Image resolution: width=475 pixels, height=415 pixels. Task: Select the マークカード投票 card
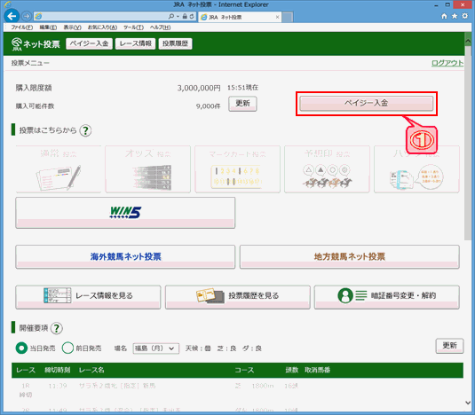(238, 169)
